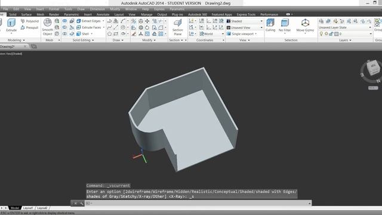
Task: Select the Model tab
Action: coord(14,208)
